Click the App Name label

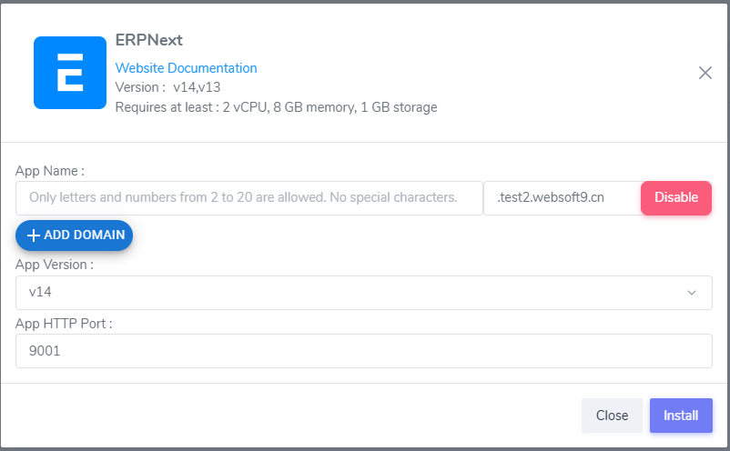click(50, 171)
